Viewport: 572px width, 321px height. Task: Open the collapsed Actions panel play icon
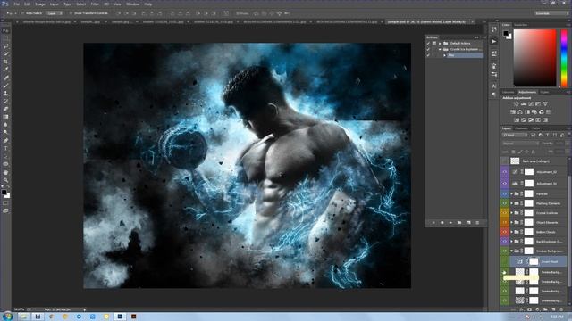point(493,42)
